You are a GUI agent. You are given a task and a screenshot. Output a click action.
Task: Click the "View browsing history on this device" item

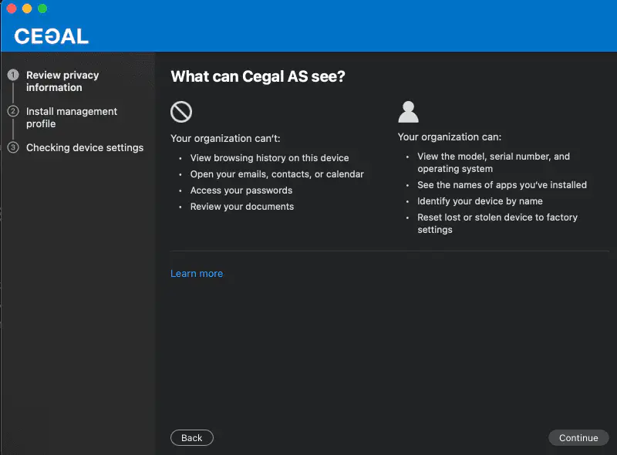(269, 158)
